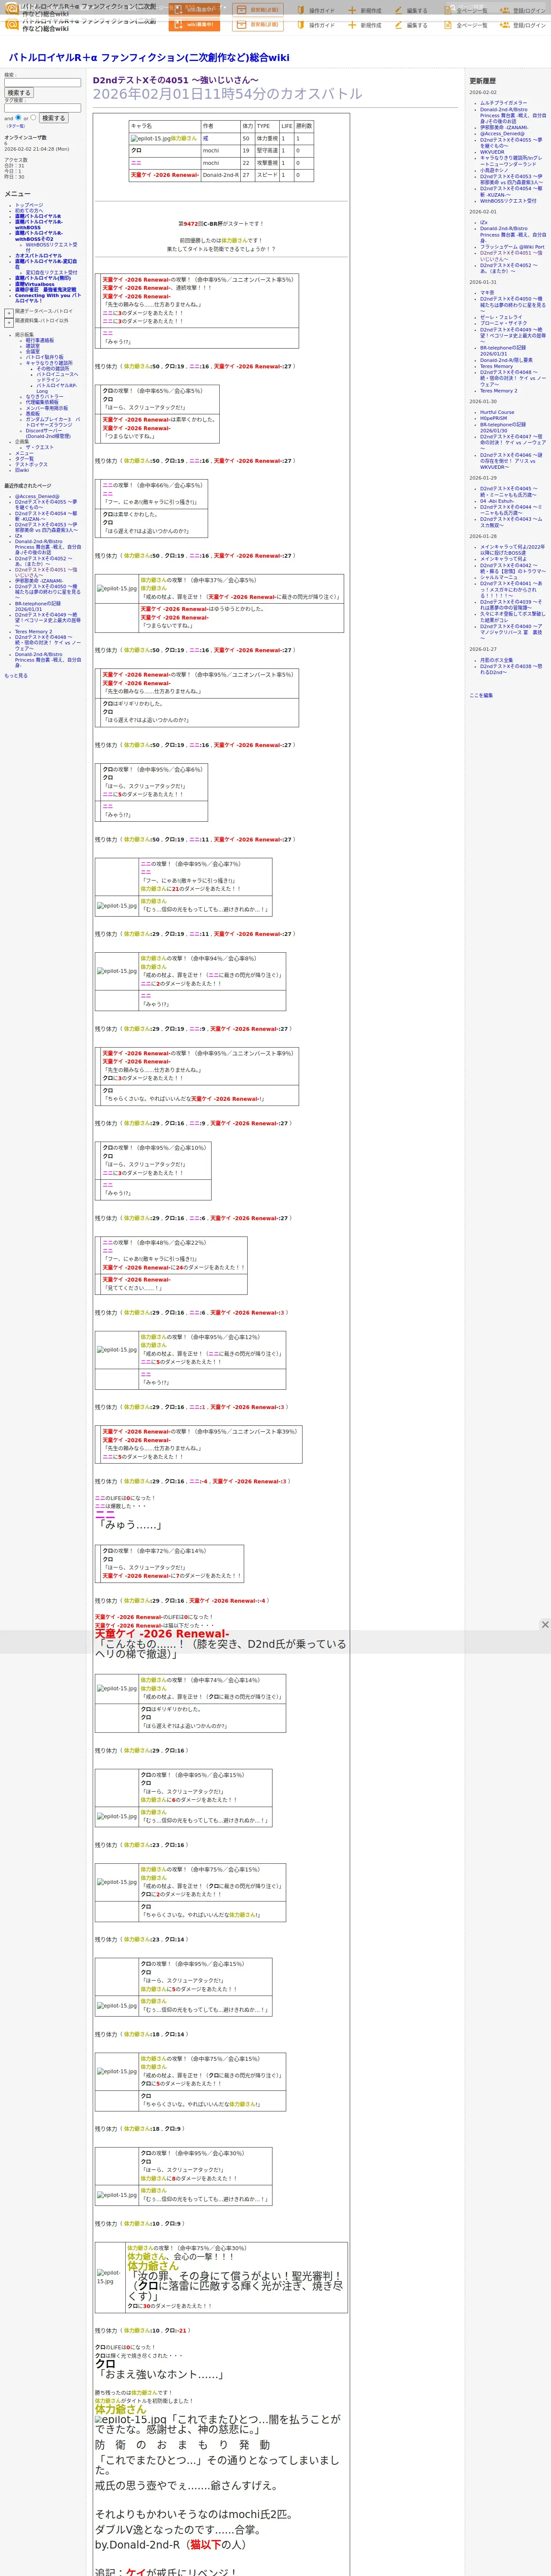The image size is (551, 2576).
Task: Select the "and" tag search radio button
Action: point(18,117)
